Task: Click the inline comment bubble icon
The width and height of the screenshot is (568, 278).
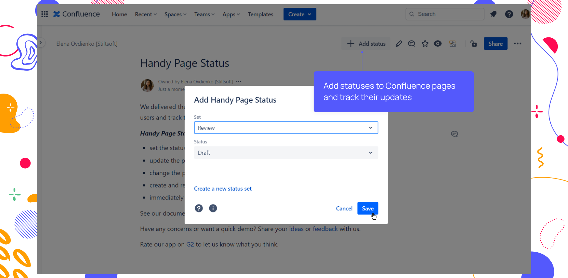Action: [x=411, y=44]
